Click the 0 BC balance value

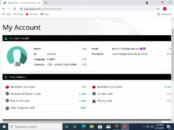pos(84,87)
